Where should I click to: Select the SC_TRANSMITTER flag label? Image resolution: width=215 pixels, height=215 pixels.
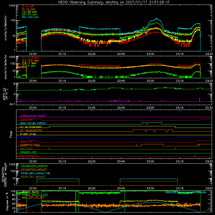[31, 131]
